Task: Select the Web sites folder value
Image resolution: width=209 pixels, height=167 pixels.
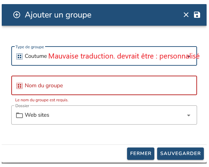Action: pyautogui.click(x=37, y=115)
